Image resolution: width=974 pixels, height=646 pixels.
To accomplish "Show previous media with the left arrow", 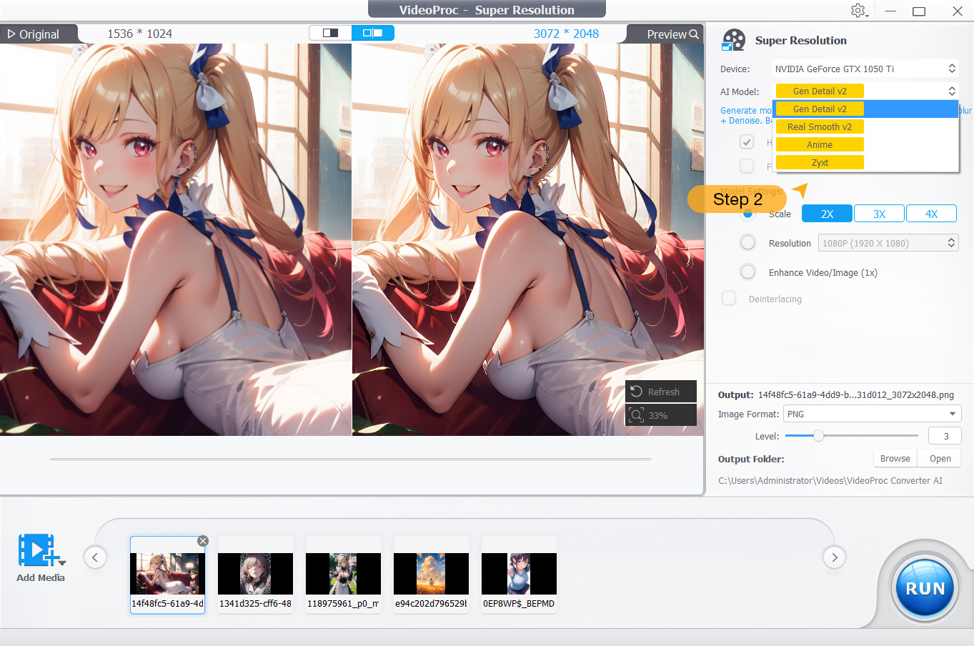I will [x=95, y=557].
